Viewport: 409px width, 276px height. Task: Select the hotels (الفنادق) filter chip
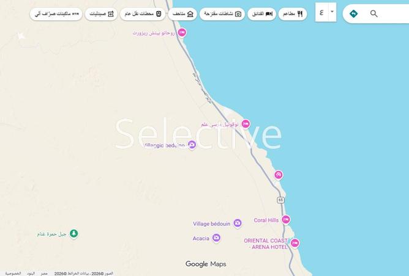(x=261, y=13)
